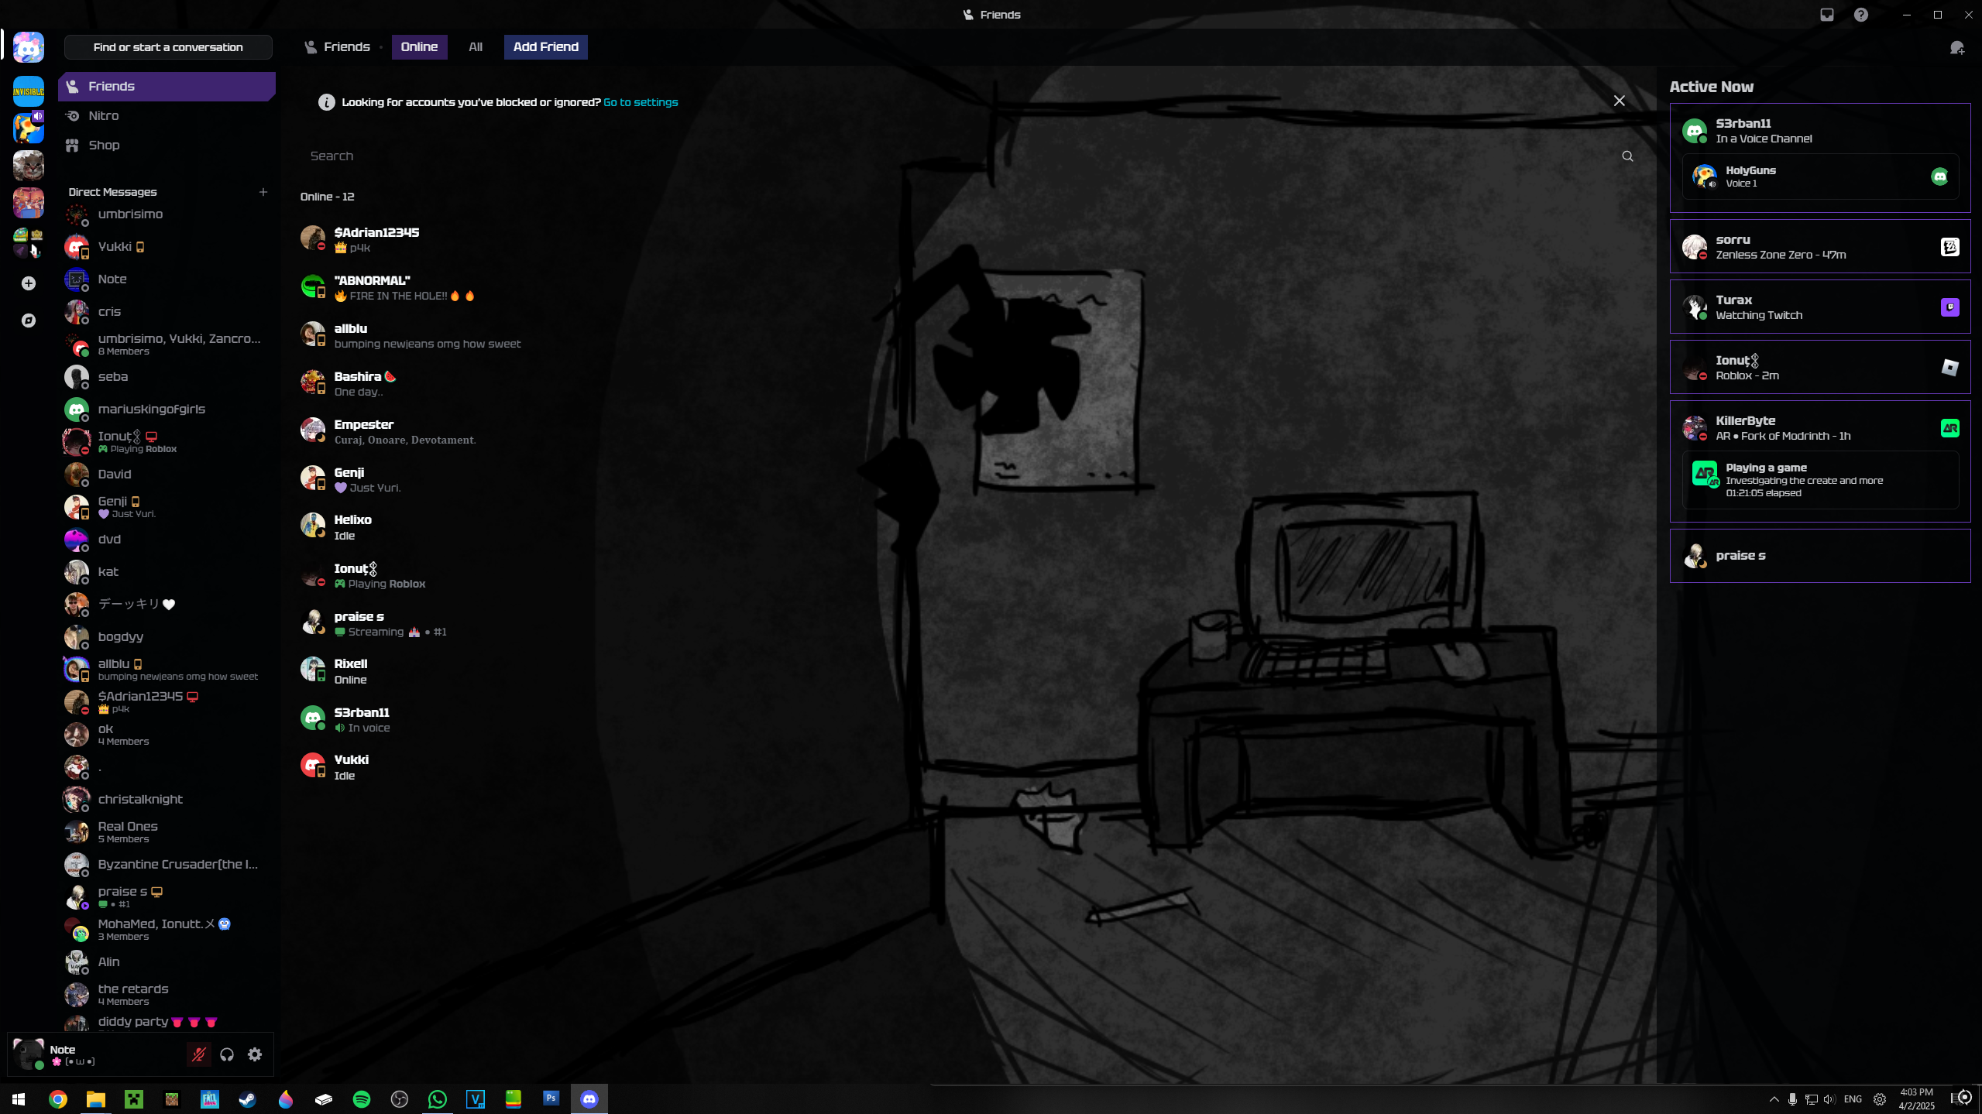The height and width of the screenshot is (1114, 1982).
Task: Open User Settings gear icon
Action: [255, 1054]
